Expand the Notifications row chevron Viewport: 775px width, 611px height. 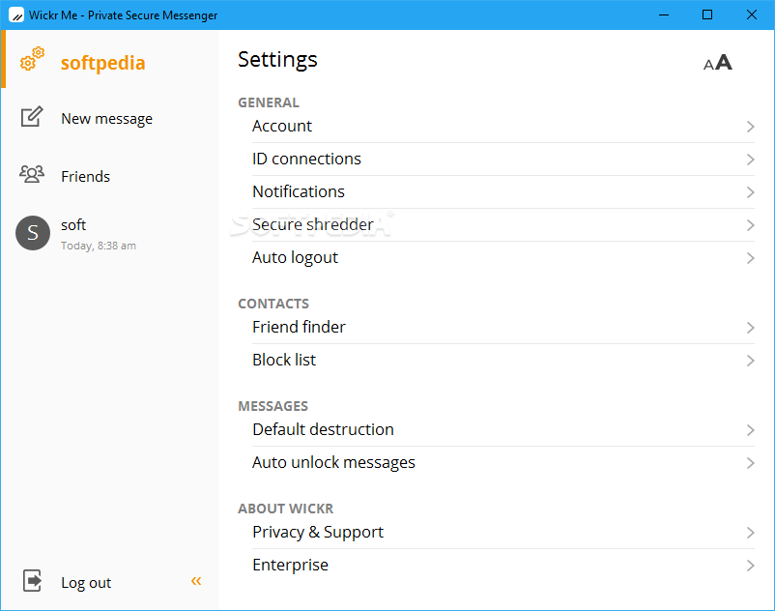click(x=750, y=192)
